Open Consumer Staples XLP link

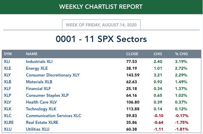tap(47, 95)
